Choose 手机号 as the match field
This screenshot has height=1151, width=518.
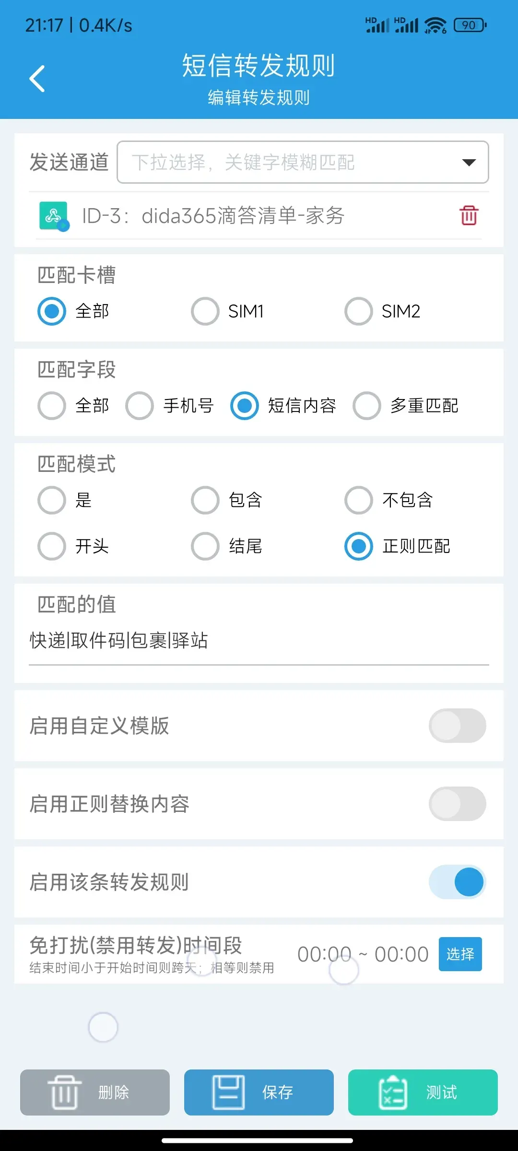pos(140,406)
